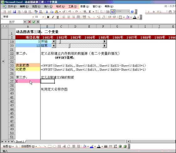Click the Percent style icon
This screenshot has height=153, width=176.
(89, 17)
